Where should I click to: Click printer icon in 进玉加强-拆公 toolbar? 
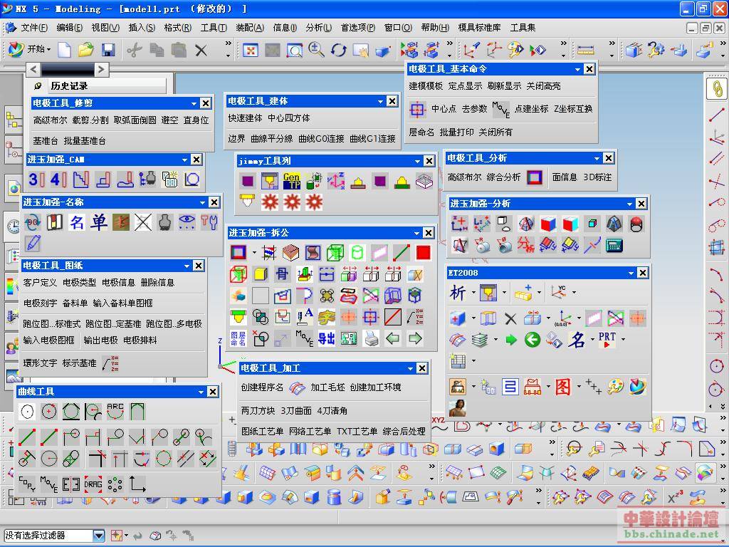tap(371, 338)
